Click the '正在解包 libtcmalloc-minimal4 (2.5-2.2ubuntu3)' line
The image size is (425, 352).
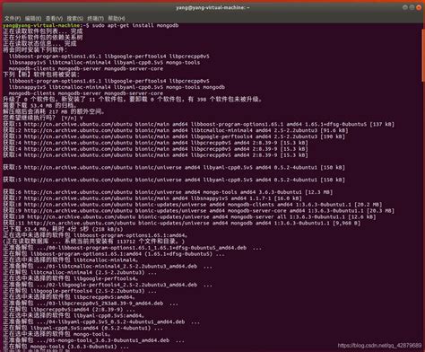point(80,273)
